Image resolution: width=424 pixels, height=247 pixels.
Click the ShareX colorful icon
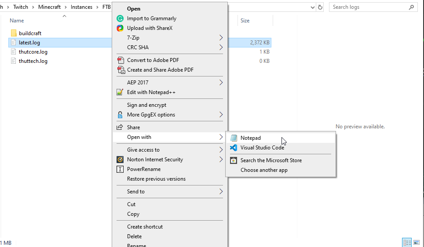120,28
